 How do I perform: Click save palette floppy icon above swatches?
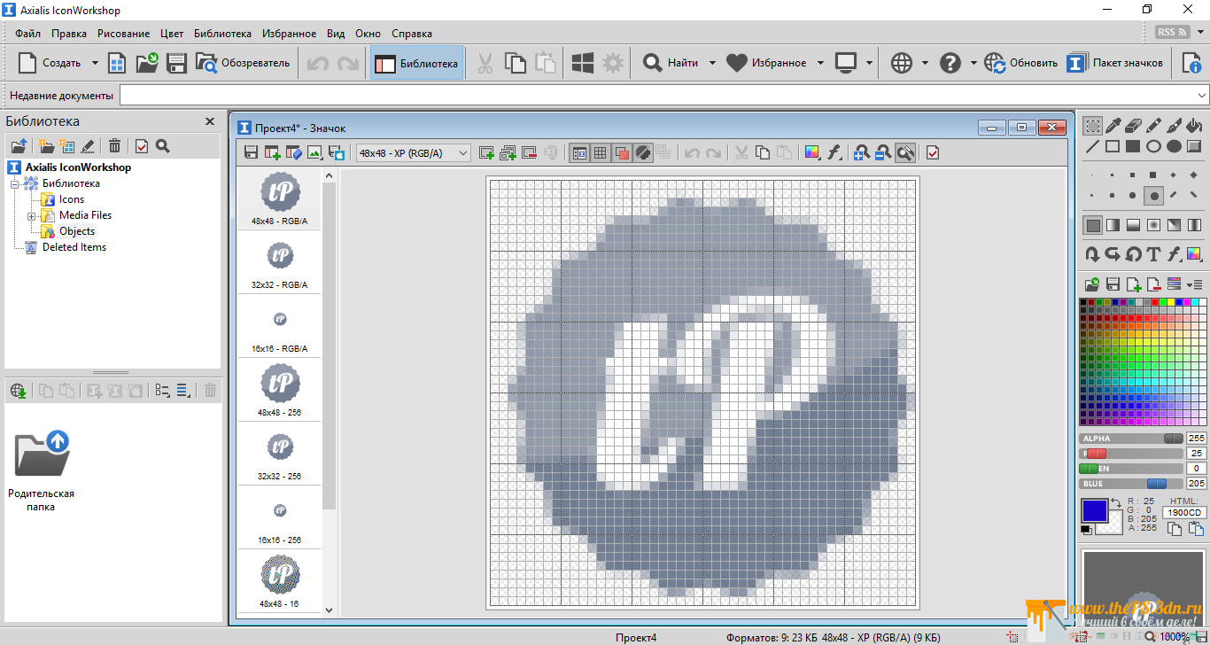click(1113, 284)
